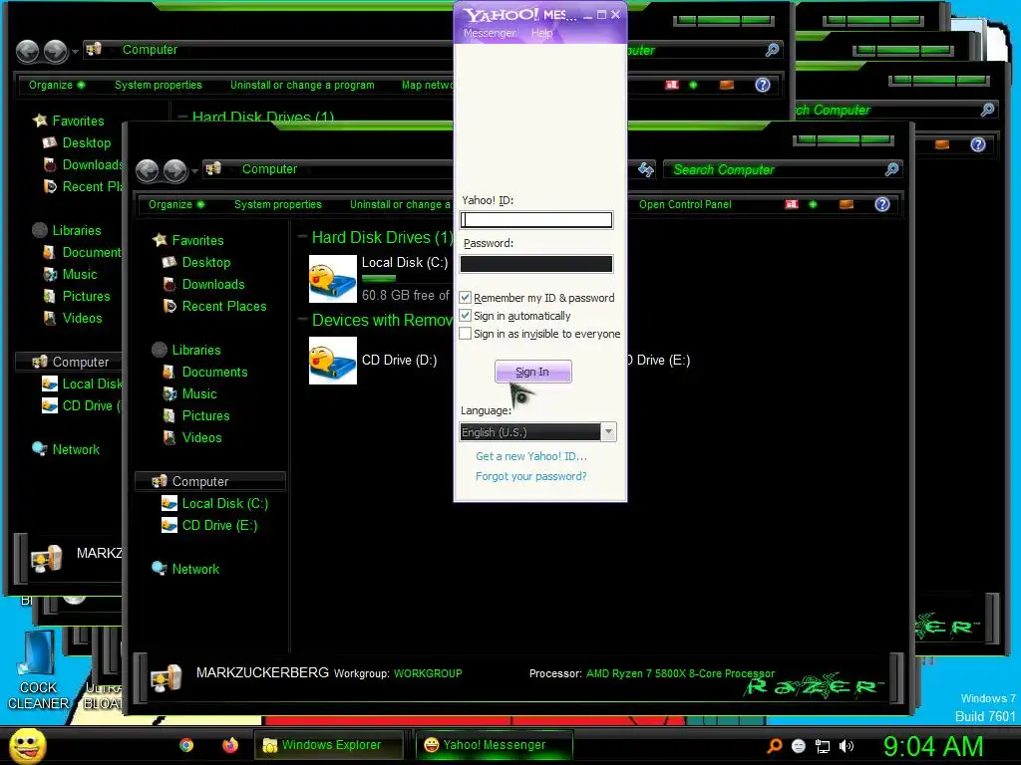Open the Help menu in Yahoo Messenger

tap(541, 33)
